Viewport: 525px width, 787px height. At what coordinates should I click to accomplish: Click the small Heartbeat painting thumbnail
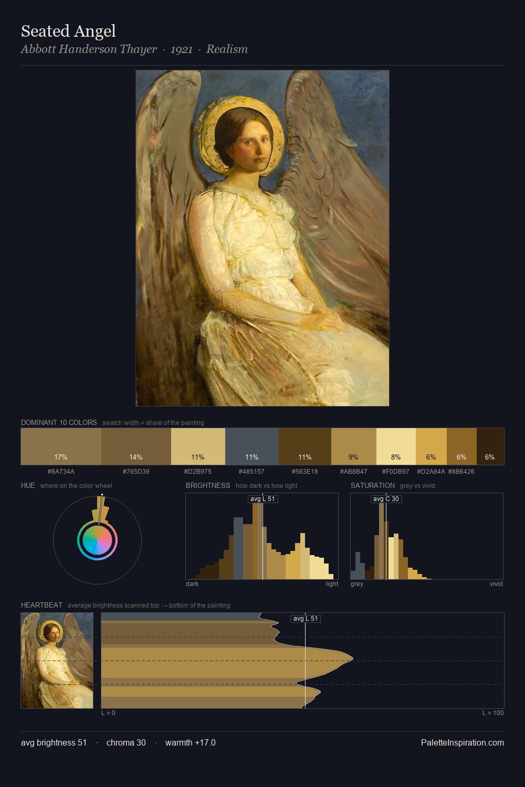(x=57, y=661)
